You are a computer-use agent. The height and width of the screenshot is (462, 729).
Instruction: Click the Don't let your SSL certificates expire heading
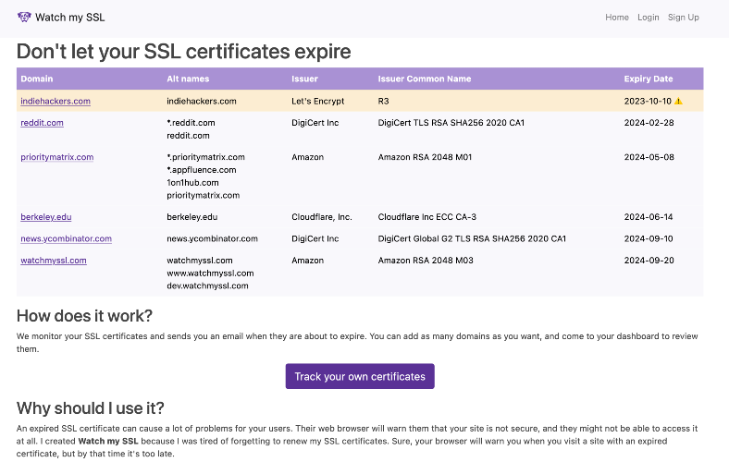pos(184,52)
